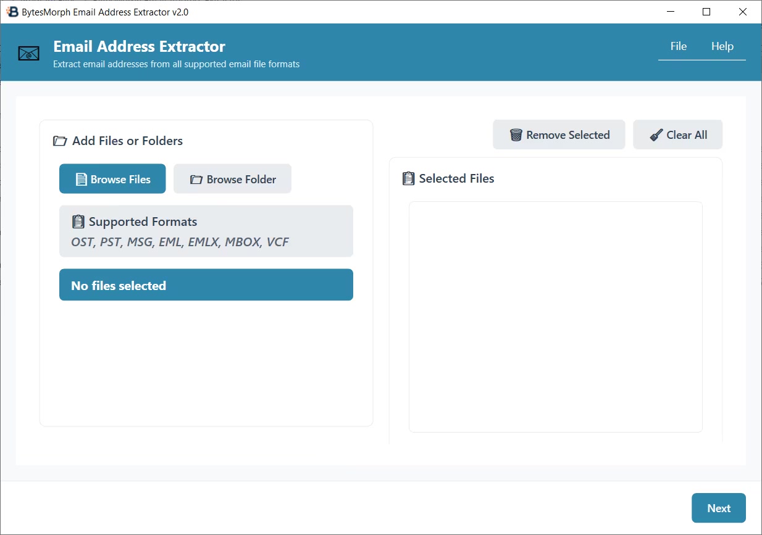762x535 pixels.
Task: Click inside the empty Selected Files list
Action: tap(555, 317)
